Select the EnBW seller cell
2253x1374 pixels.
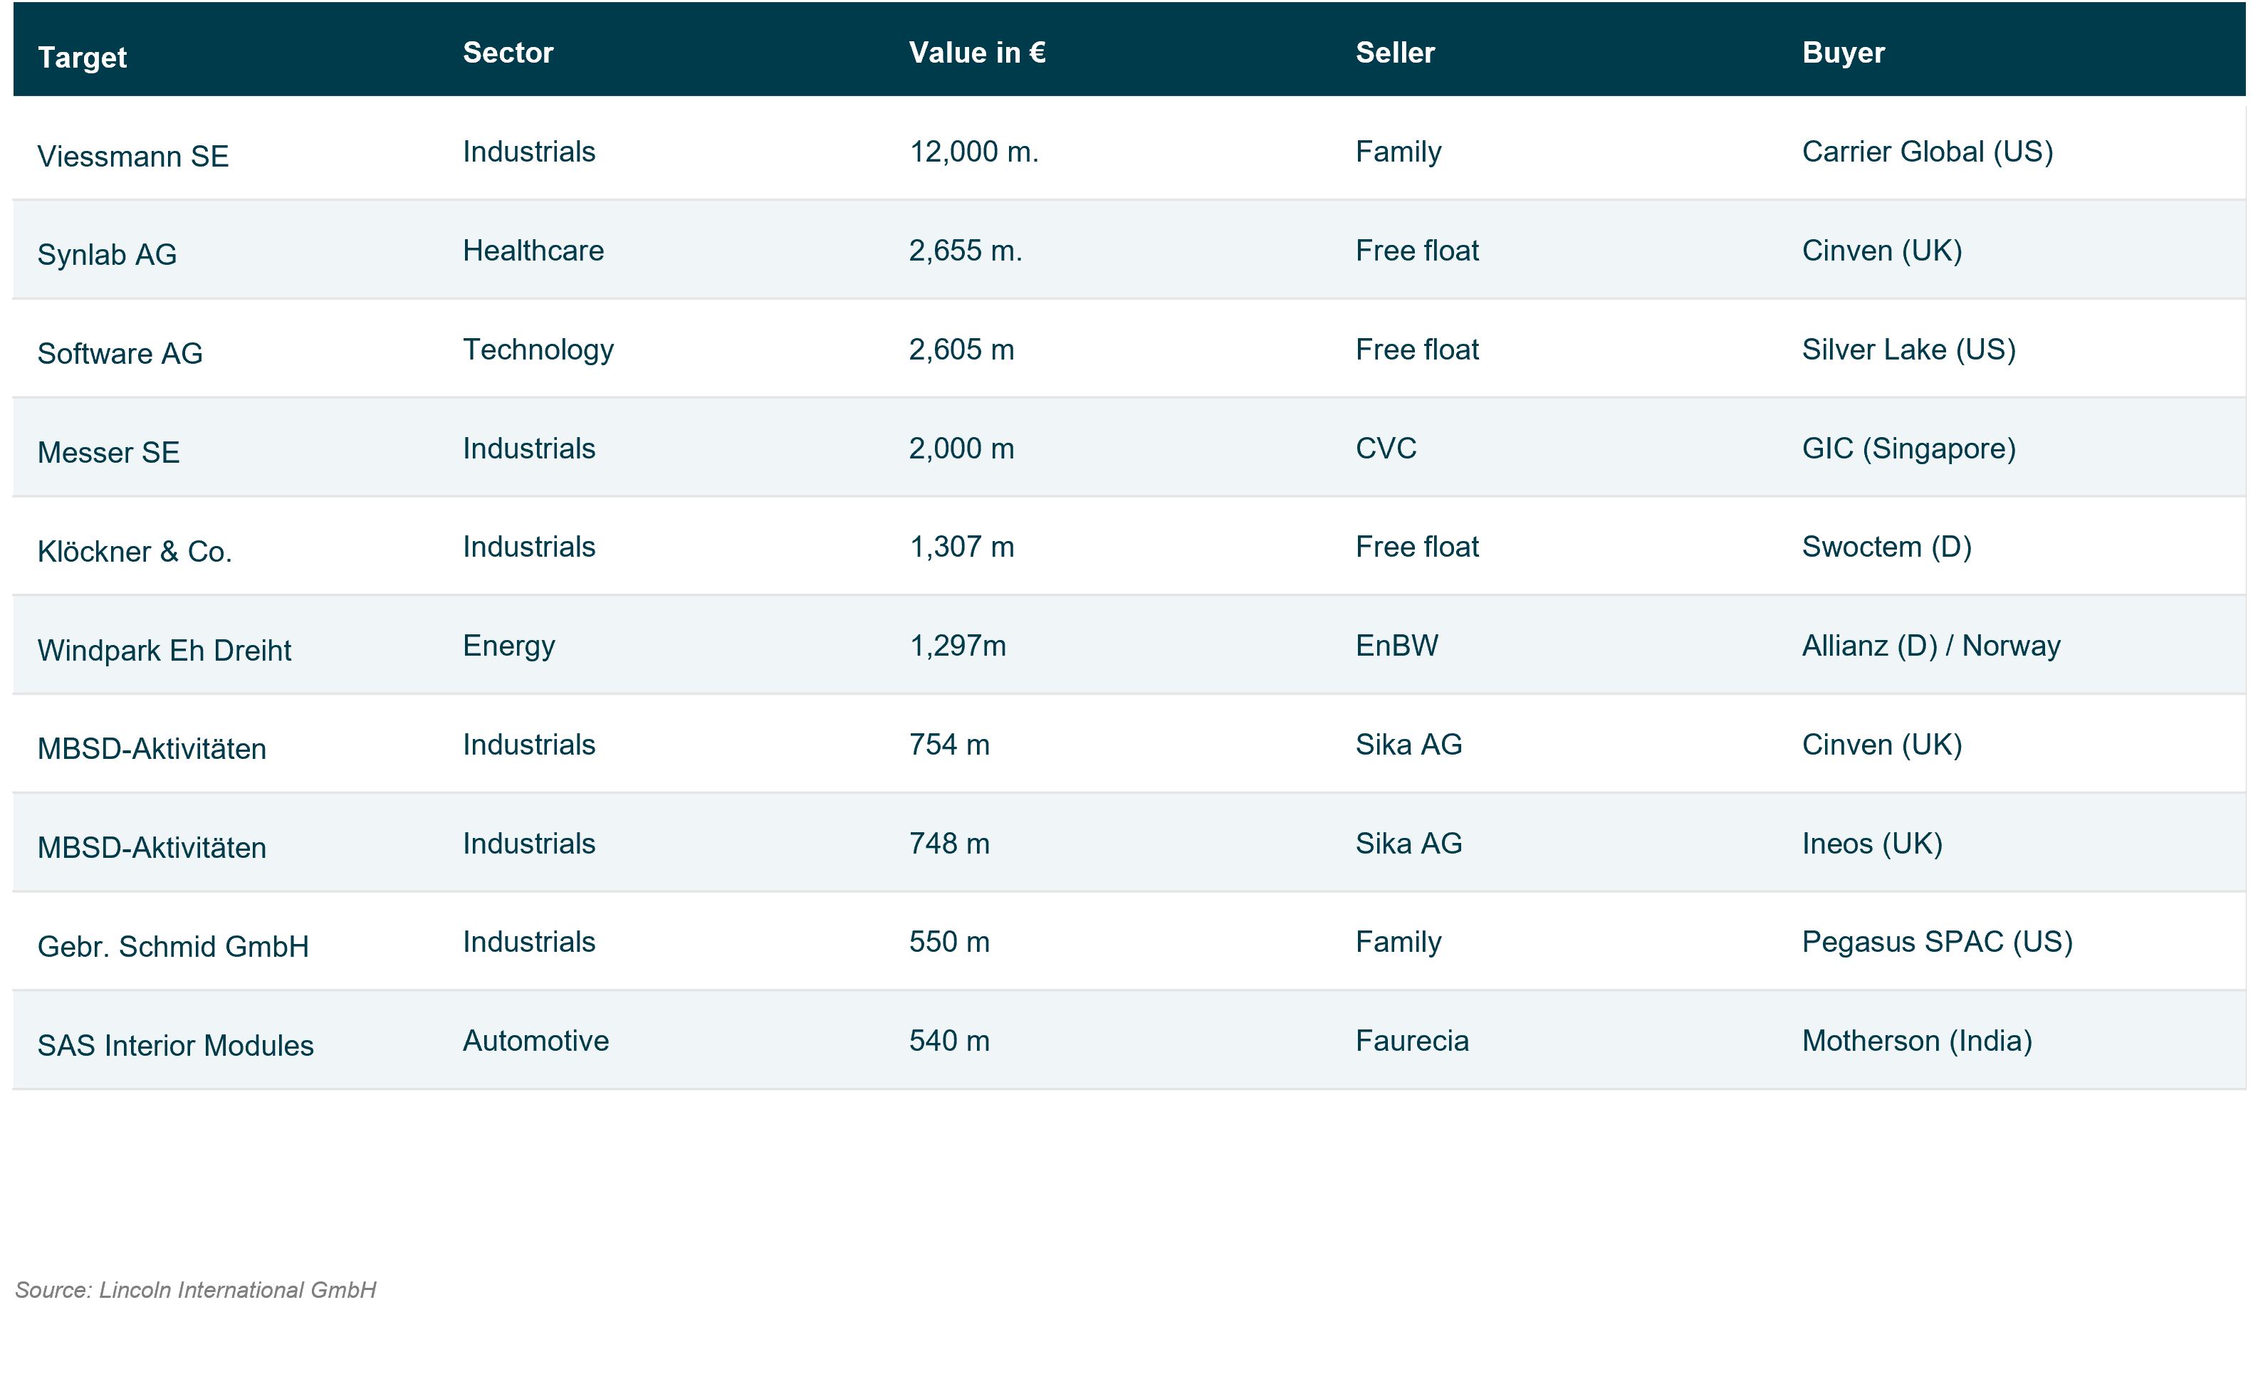[1396, 646]
